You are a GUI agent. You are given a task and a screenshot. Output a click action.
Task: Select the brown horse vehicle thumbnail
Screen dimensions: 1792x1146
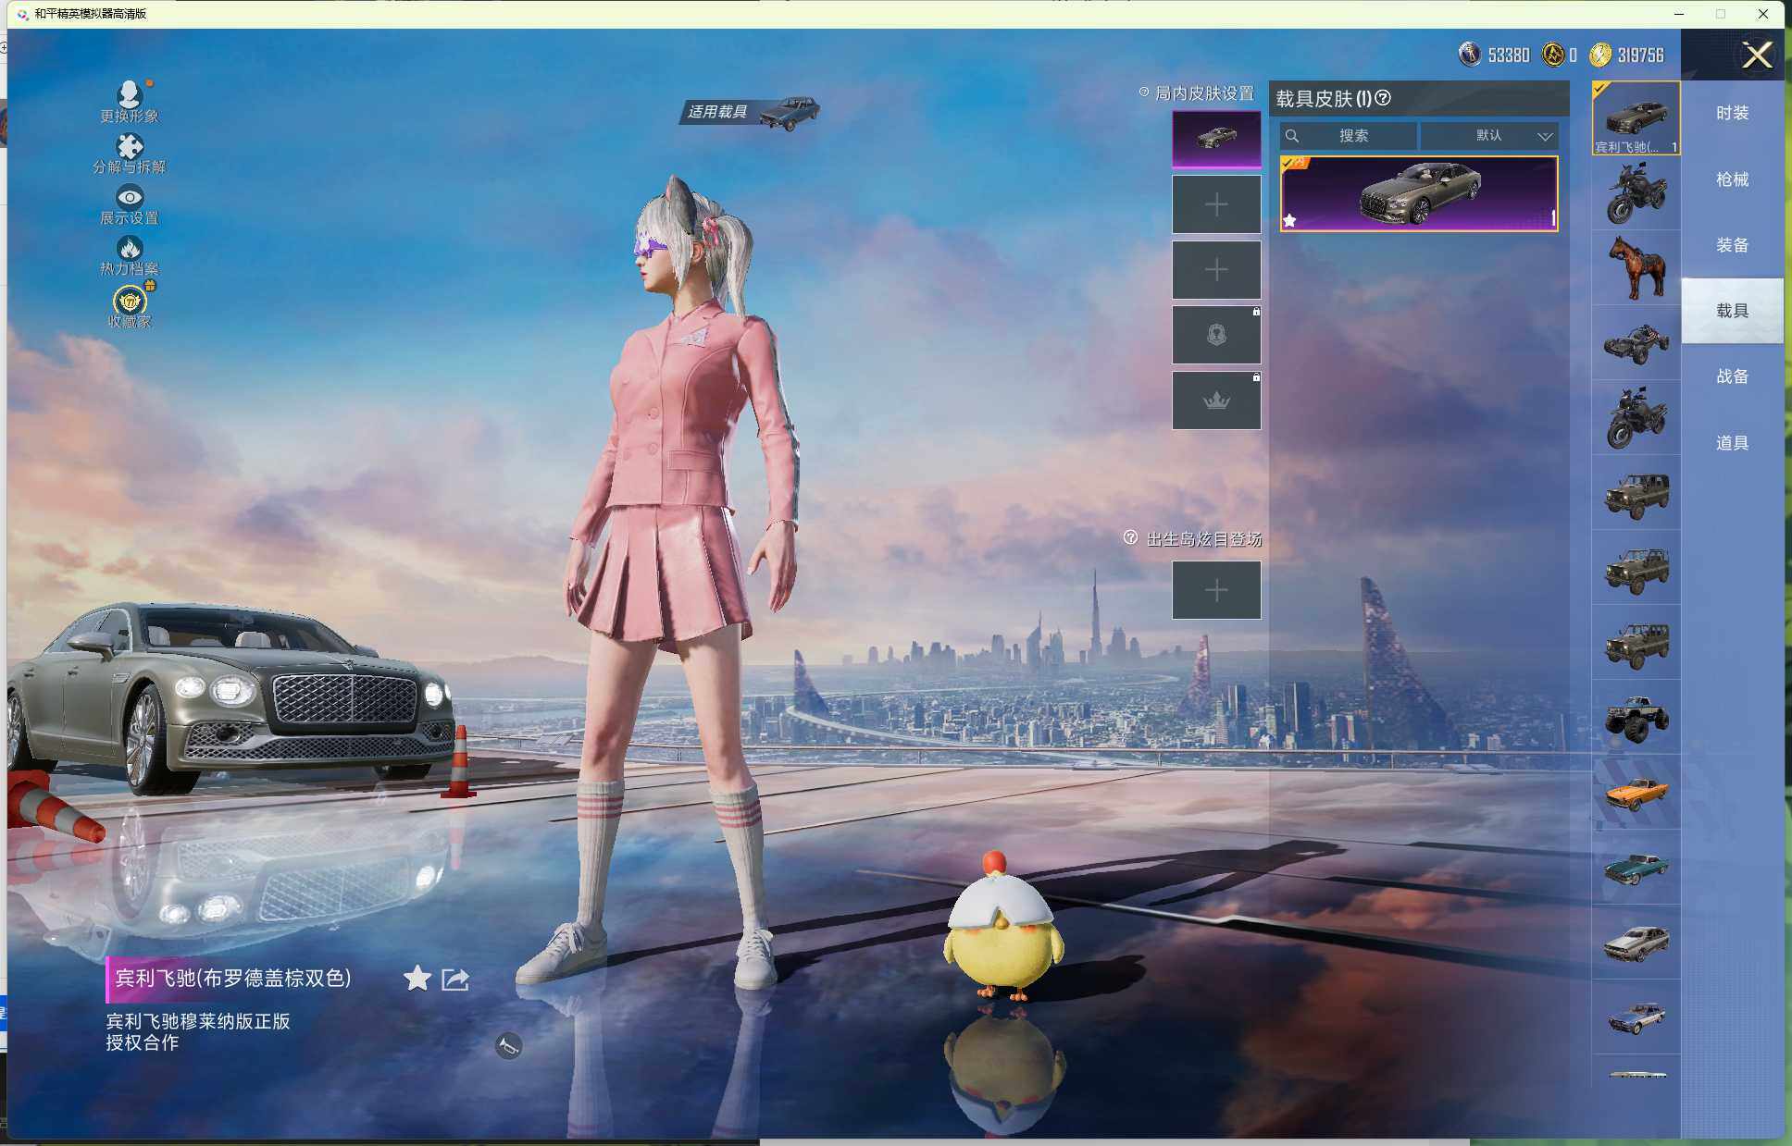click(x=1636, y=267)
